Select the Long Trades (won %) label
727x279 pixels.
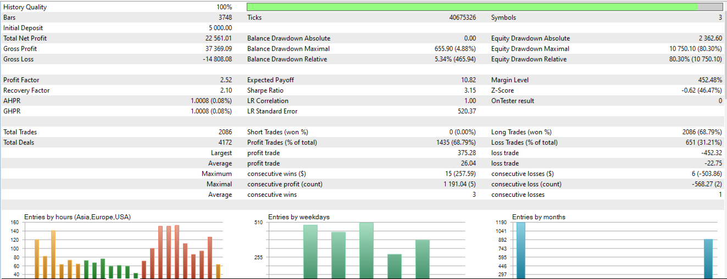click(521, 132)
